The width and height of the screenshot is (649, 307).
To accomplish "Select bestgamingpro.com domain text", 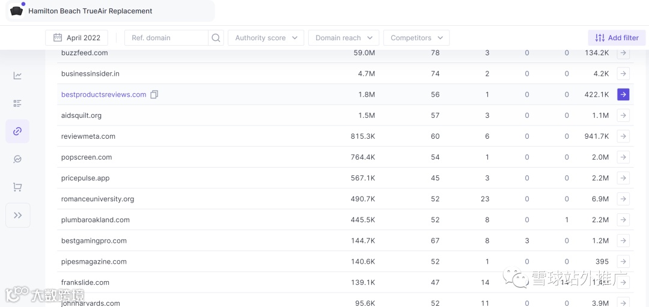I will tap(94, 241).
